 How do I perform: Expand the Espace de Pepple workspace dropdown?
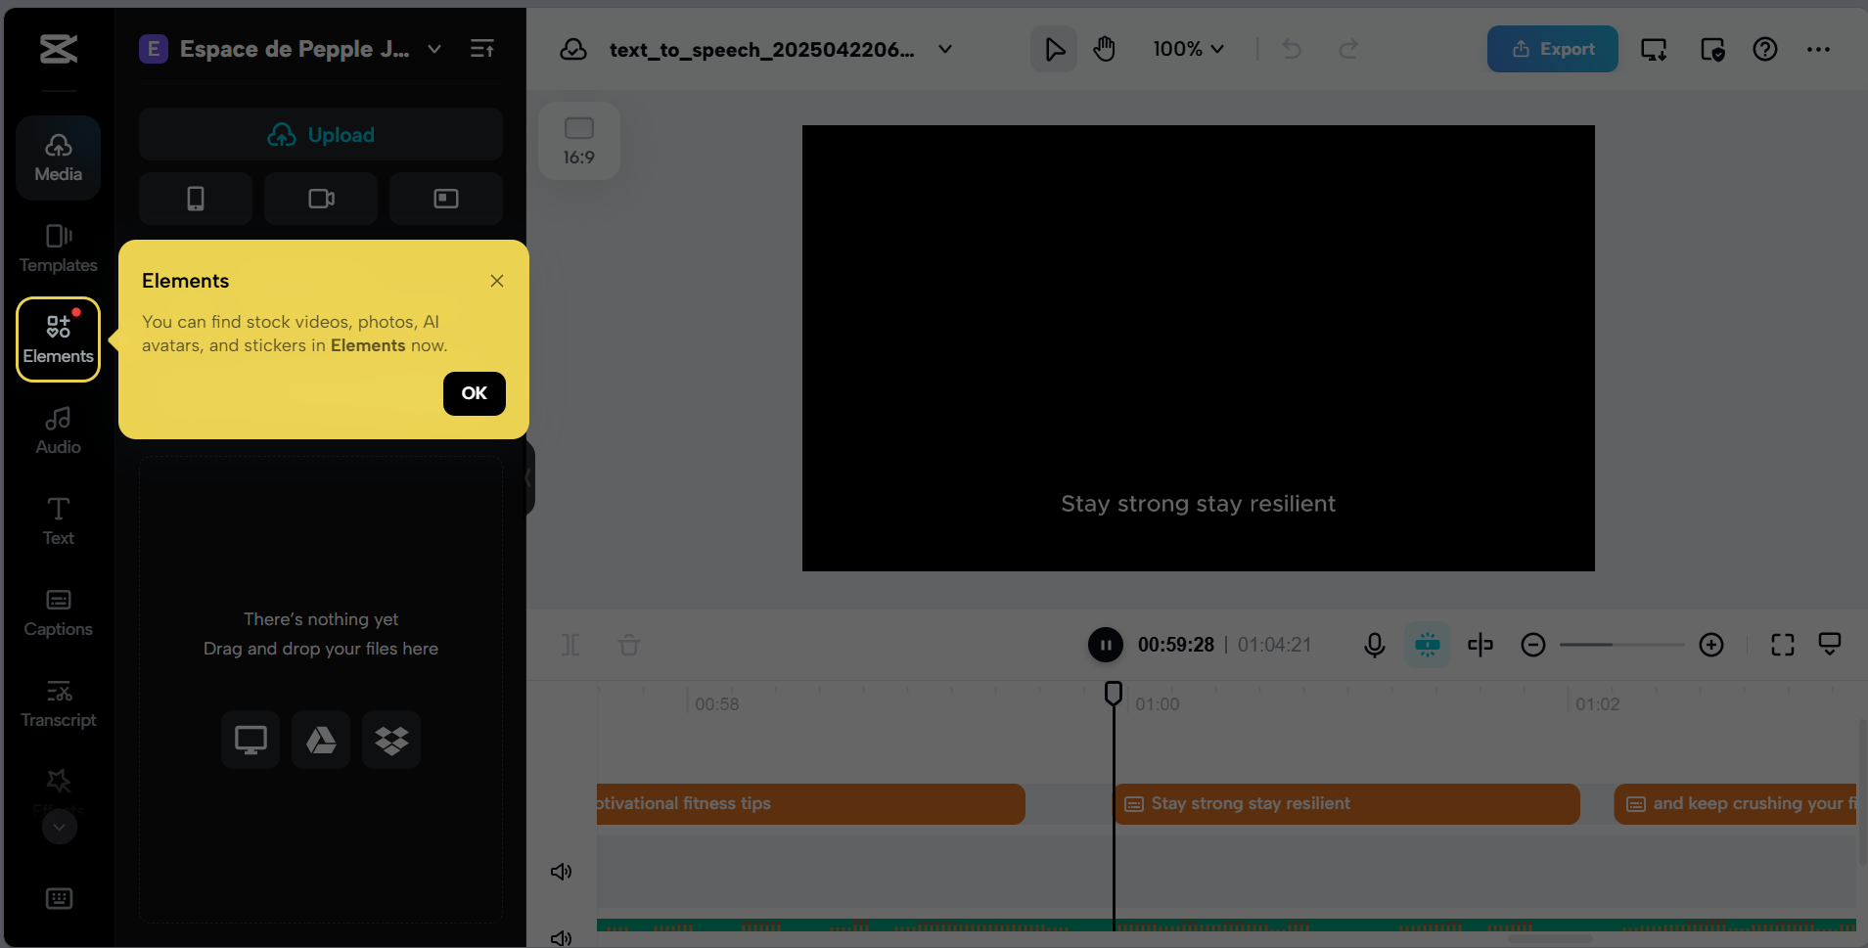[x=434, y=49]
